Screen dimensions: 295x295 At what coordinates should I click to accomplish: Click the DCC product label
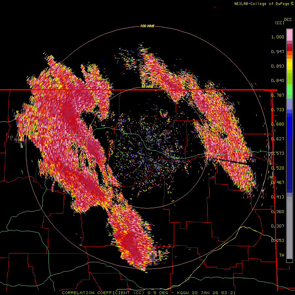click(x=288, y=20)
